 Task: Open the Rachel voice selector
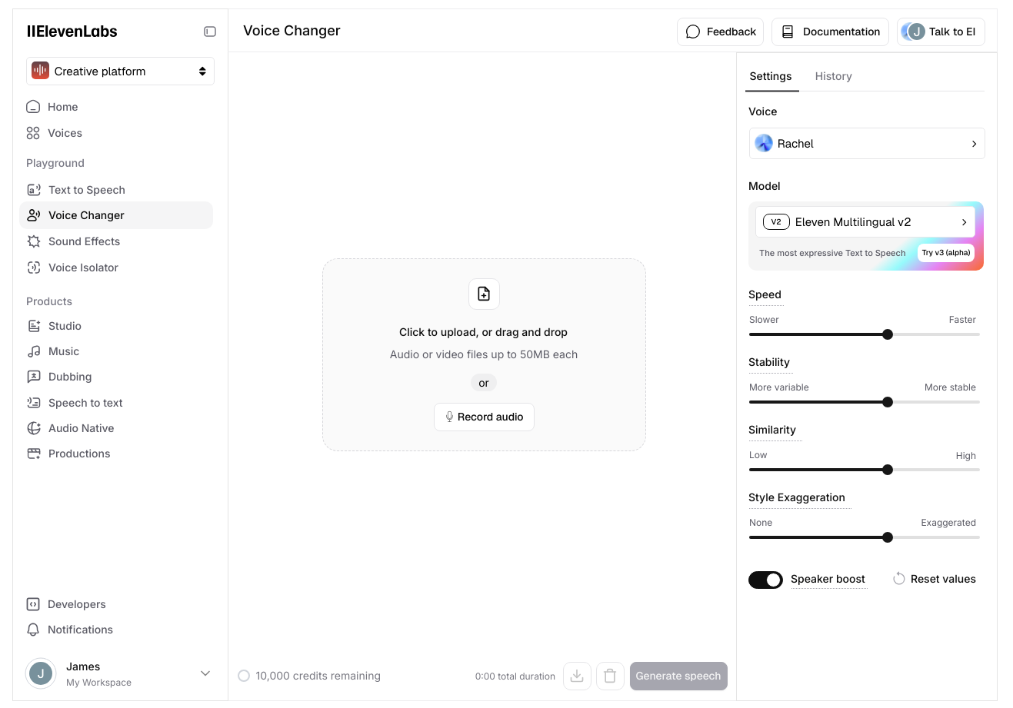(867, 144)
